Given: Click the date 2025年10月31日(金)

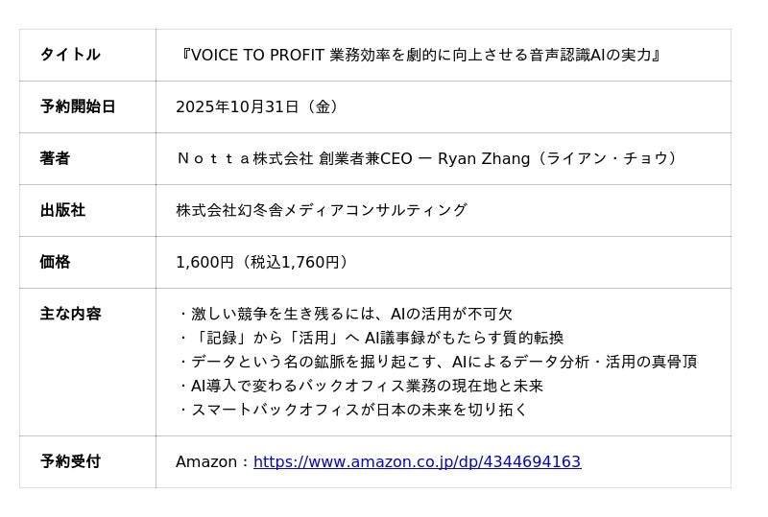Looking at the screenshot, I should coord(259,106).
